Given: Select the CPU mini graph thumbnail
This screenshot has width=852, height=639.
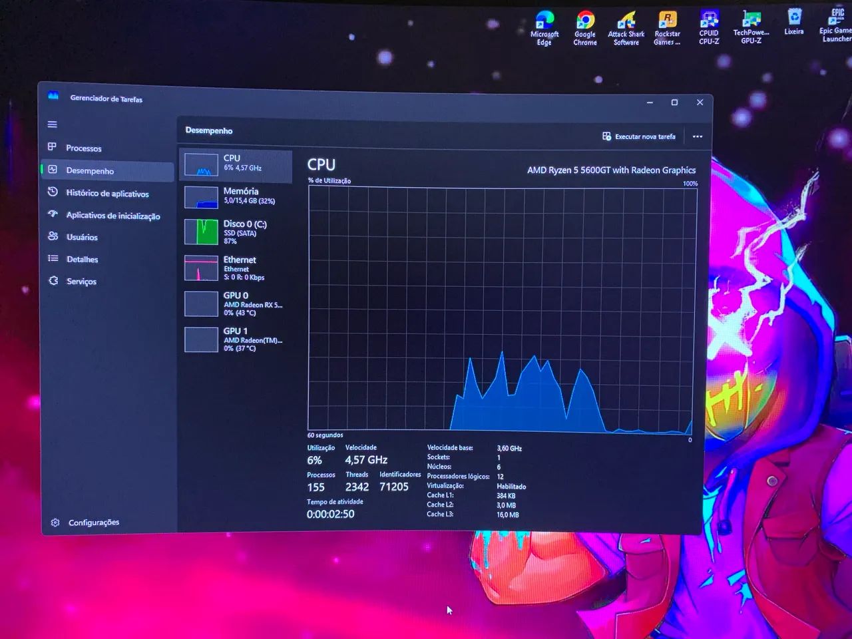Looking at the screenshot, I should (201, 164).
